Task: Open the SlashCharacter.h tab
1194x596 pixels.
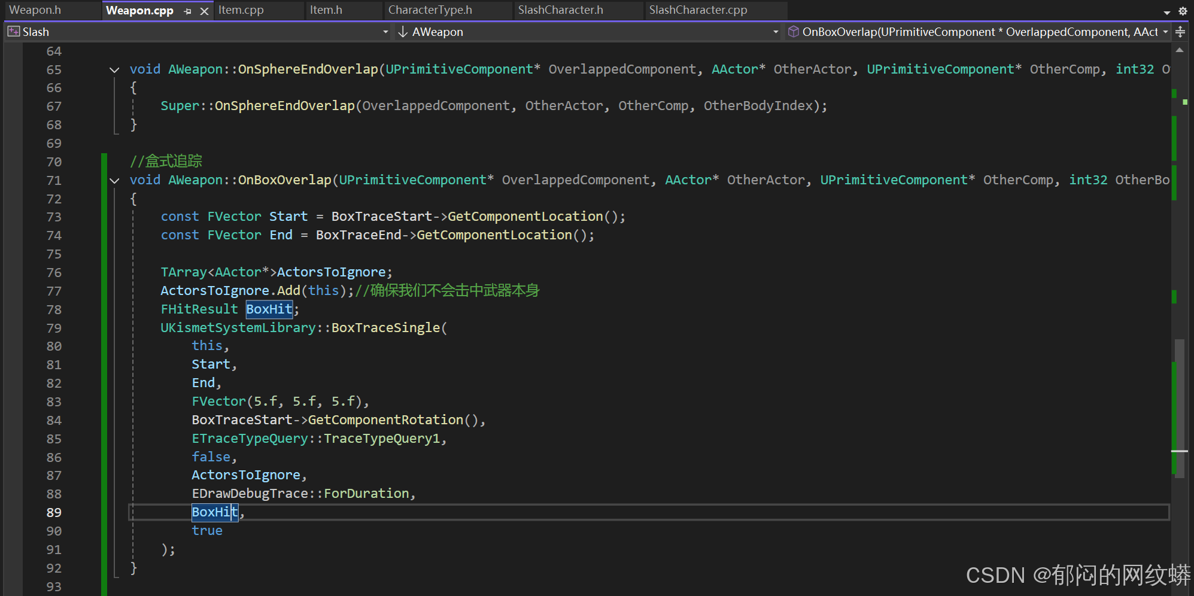Action: (561, 10)
